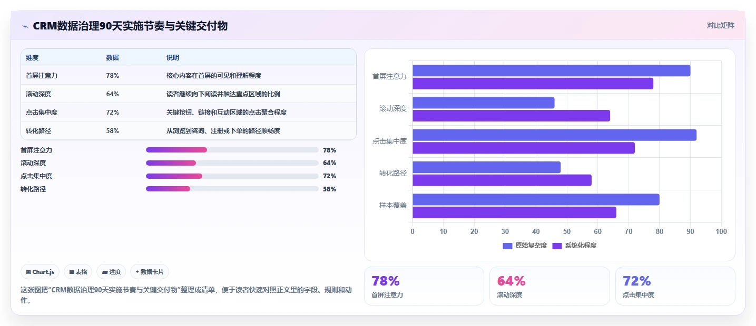Click the x-axis tick label 100
The image size is (756, 326).
coord(721,231)
